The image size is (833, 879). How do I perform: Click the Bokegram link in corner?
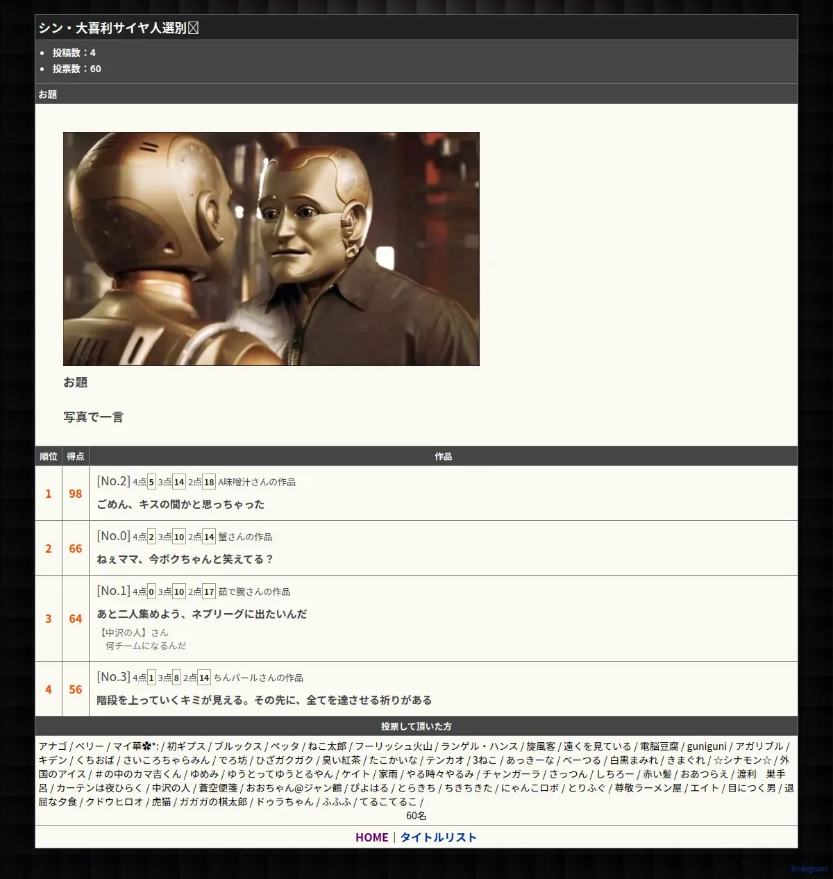(x=809, y=869)
